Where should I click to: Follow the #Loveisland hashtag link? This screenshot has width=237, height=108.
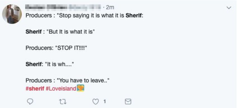click(61, 89)
